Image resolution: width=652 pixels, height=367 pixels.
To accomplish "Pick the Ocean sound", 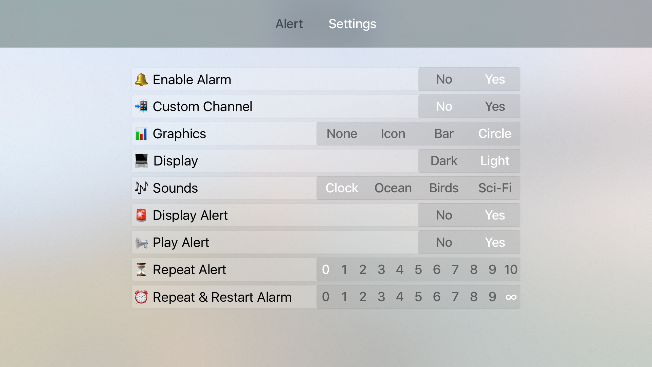I will tap(393, 188).
